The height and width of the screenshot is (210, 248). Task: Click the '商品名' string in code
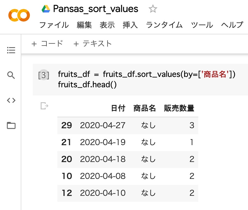pos(215,74)
